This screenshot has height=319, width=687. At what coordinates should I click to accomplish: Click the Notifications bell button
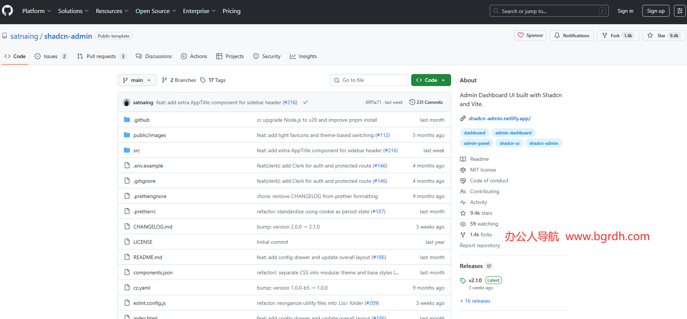(572, 35)
